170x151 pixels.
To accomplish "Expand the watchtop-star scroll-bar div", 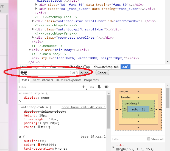I will tap(33, 21).
